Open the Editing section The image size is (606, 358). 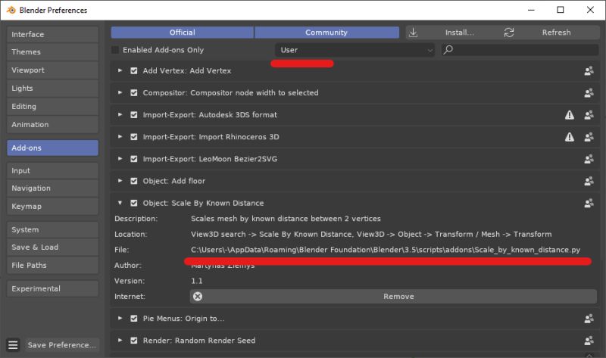click(x=52, y=106)
